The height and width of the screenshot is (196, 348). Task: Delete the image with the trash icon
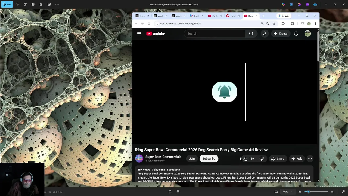pos(25,4)
